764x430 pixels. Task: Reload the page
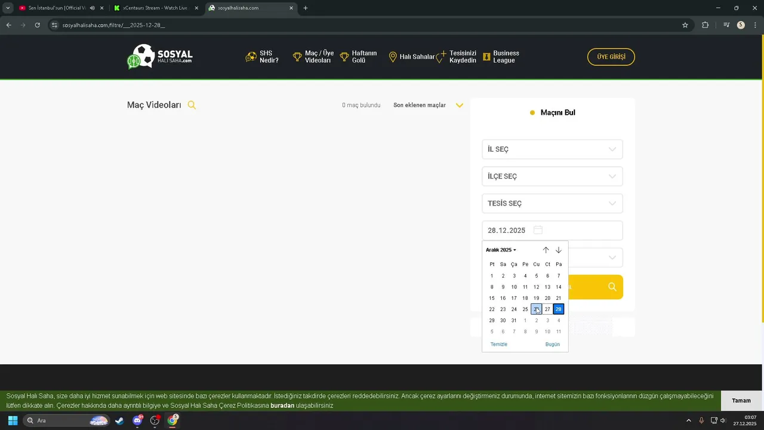pyautogui.click(x=37, y=25)
